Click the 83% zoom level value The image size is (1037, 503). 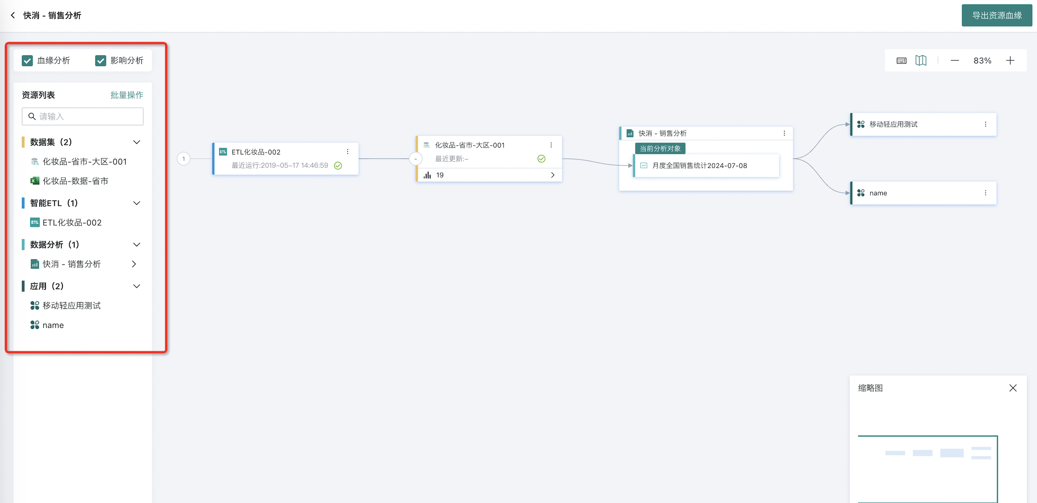coord(982,61)
